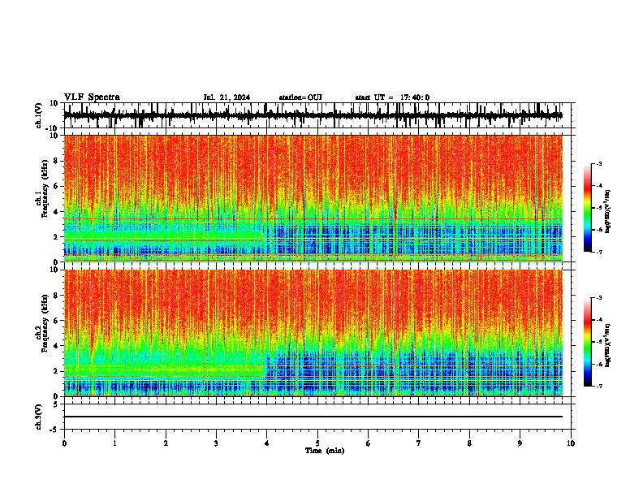Click time-axis tick label '3'
This screenshot has height=497, width=643.
(216, 443)
